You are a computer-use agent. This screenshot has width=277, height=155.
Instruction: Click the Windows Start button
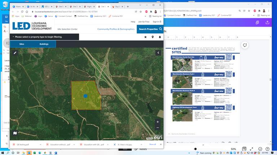click(3, 153)
